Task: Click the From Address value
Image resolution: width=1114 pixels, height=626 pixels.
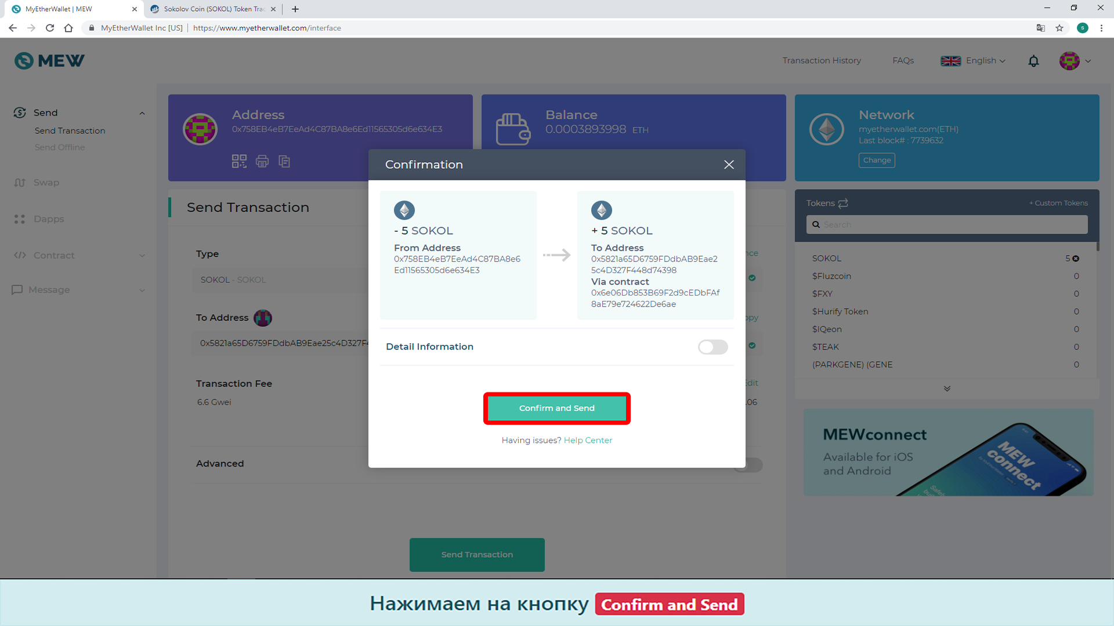Action: tap(457, 265)
